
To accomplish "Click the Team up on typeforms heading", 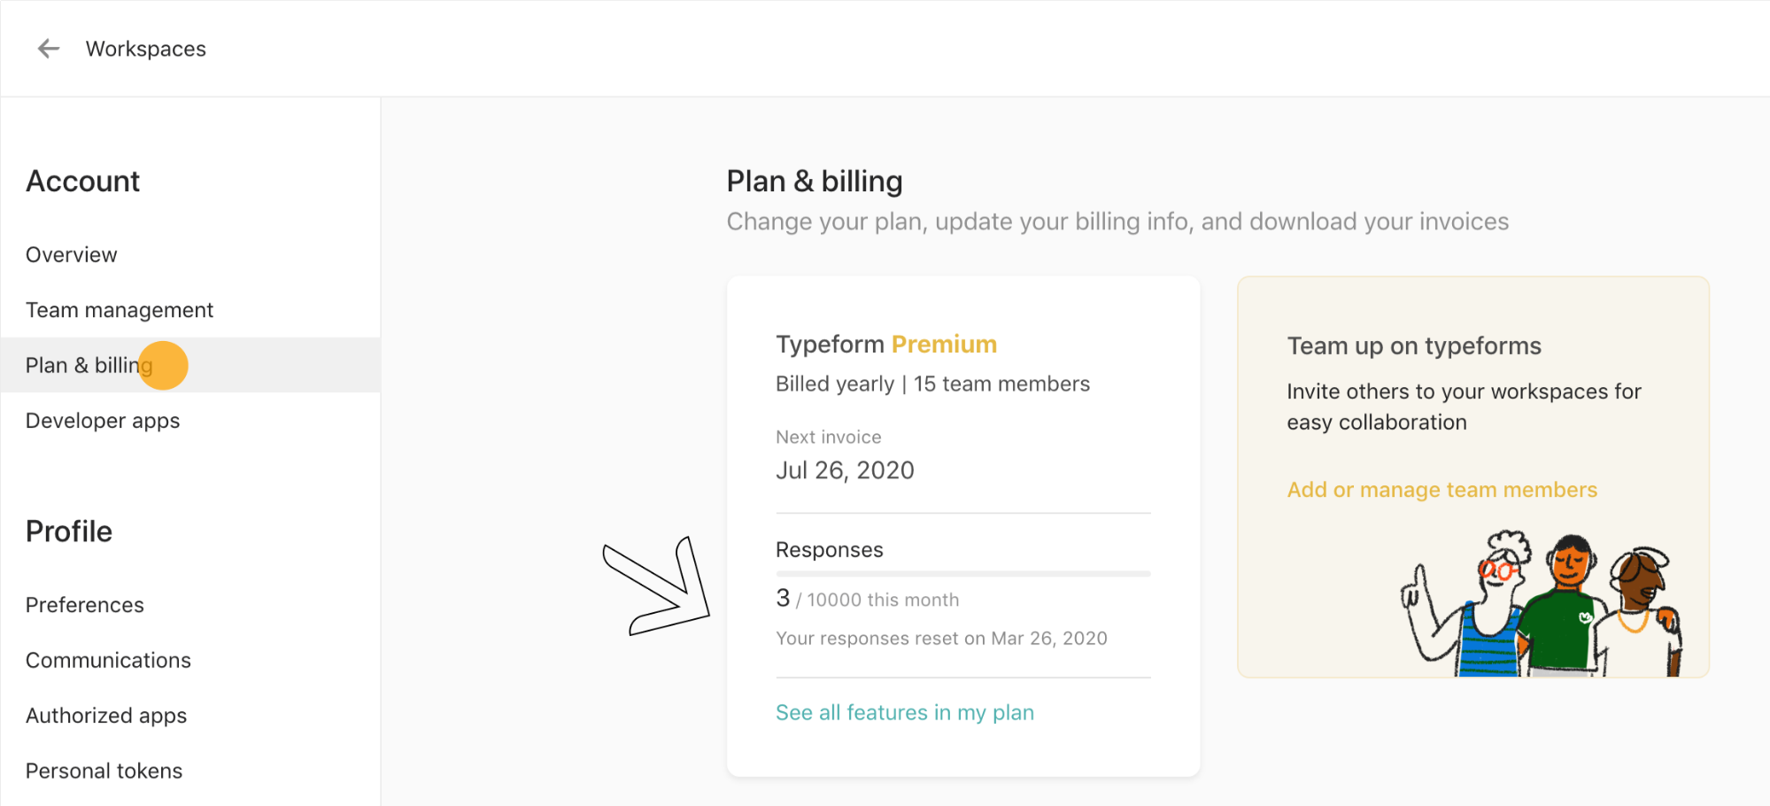I will tap(1414, 345).
